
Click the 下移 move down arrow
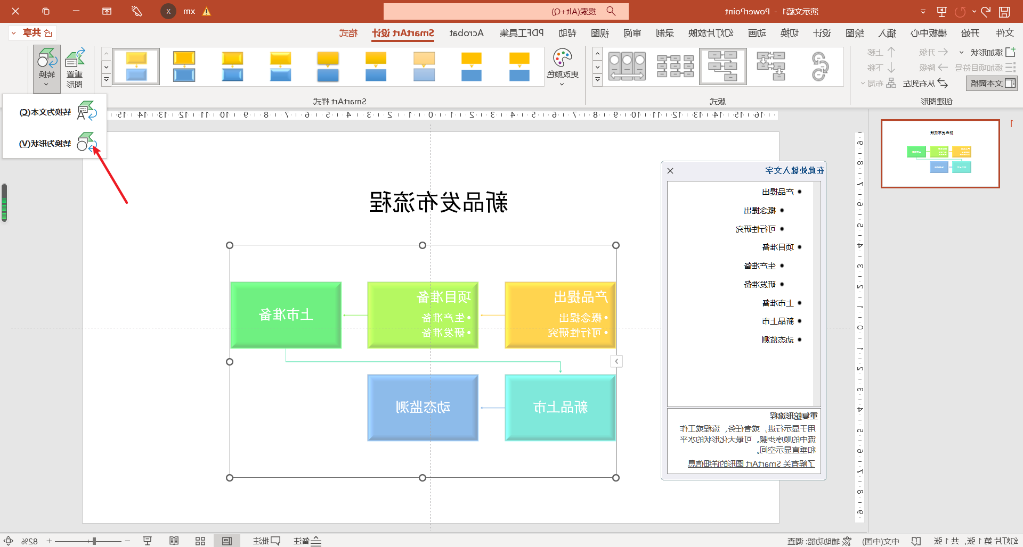tap(891, 68)
